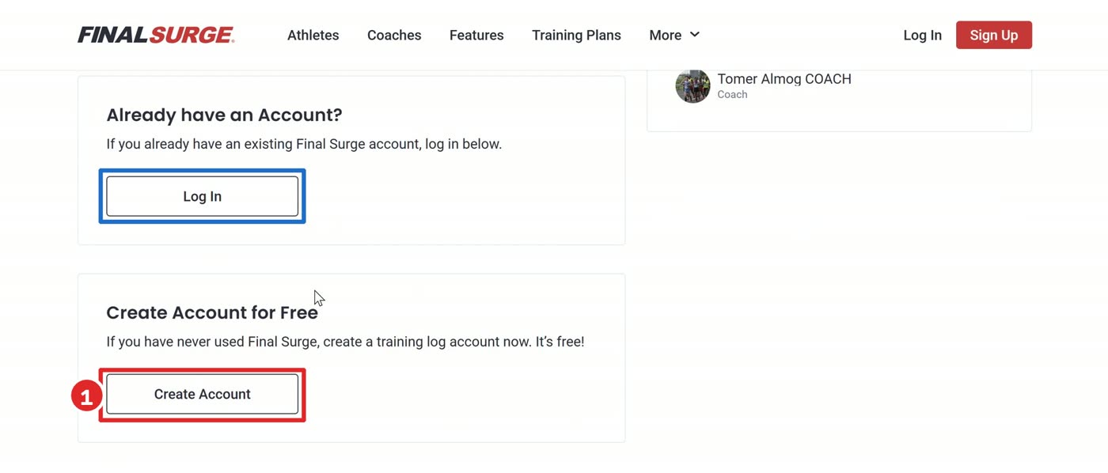Go to Features page
This screenshot has width=1108, height=473.
(476, 36)
